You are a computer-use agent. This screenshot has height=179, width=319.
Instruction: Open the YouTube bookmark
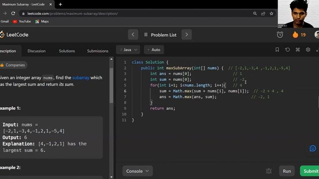[x=22, y=21]
